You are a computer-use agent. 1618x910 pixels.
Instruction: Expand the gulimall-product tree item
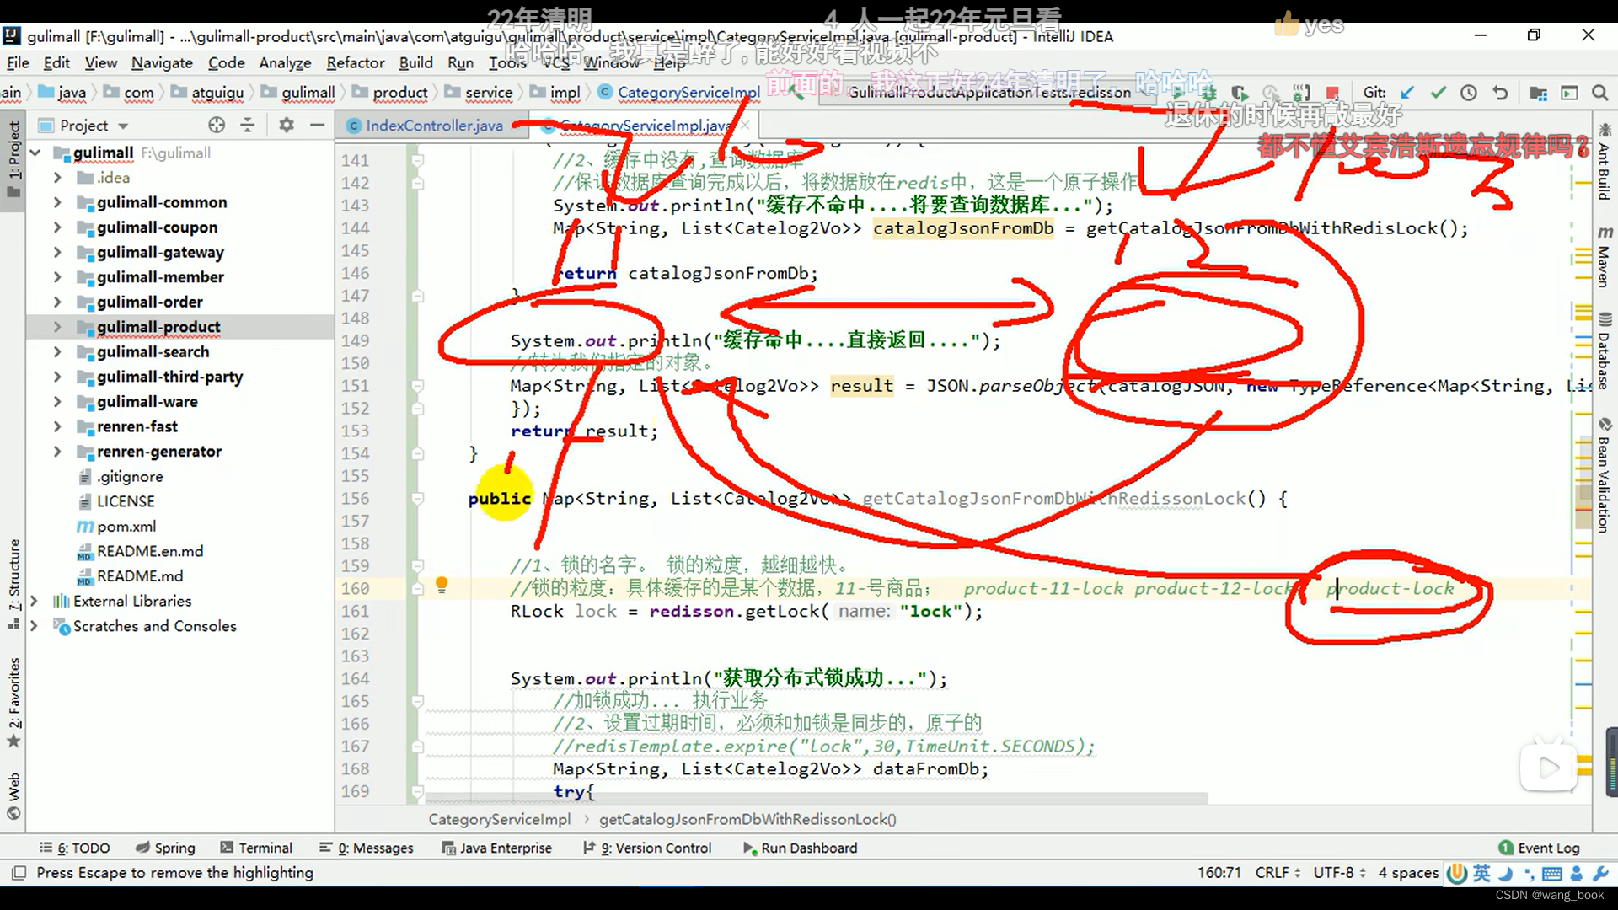click(x=58, y=327)
